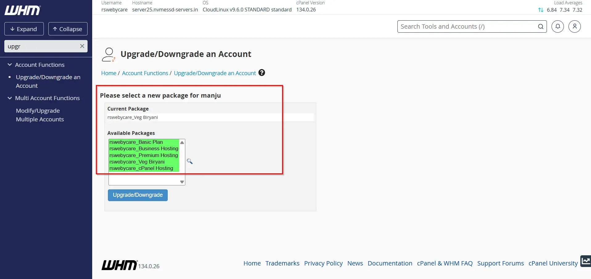This screenshot has width=591, height=279.
Task: Clear the sidebar search text 'upgr'
Action: click(82, 46)
